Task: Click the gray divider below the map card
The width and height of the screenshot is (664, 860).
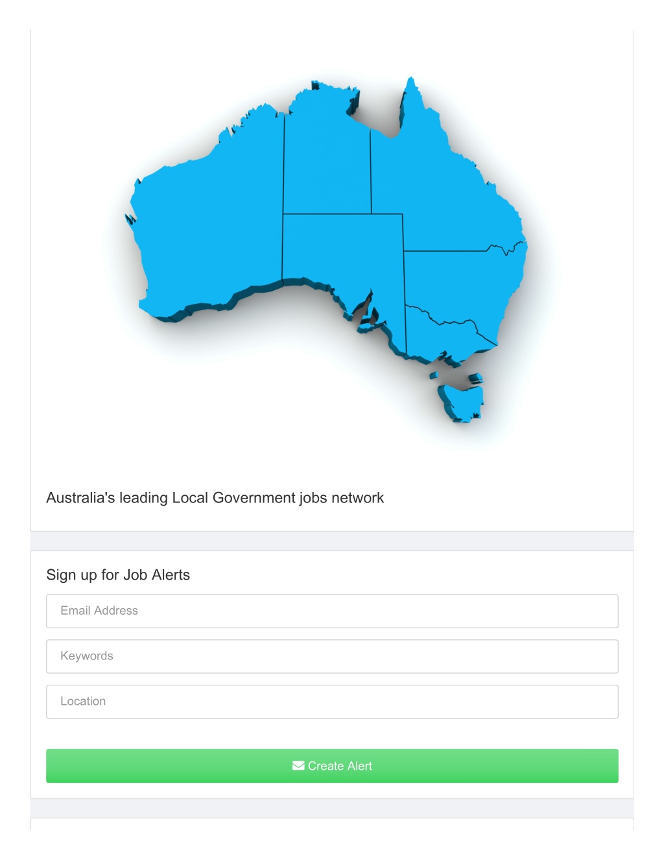Action: 332,541
